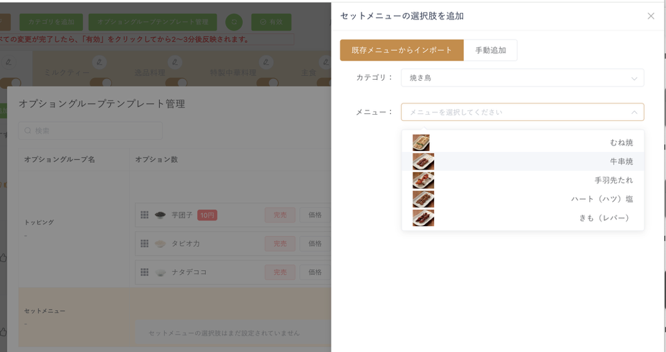The image size is (666, 352).
Task: Click the 牛串焼 thumbnail image
Action: click(x=424, y=162)
